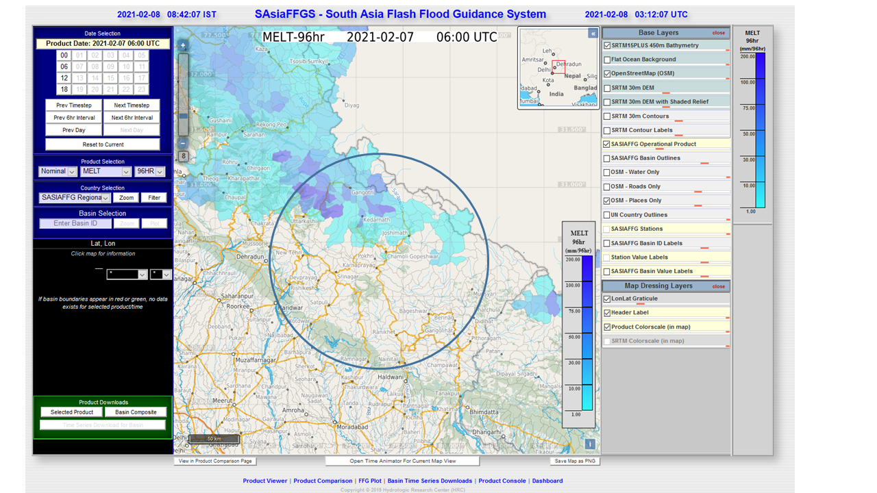Image resolution: width=877 pixels, height=493 pixels.
Task: Open the MELT product dropdown
Action: pos(106,171)
